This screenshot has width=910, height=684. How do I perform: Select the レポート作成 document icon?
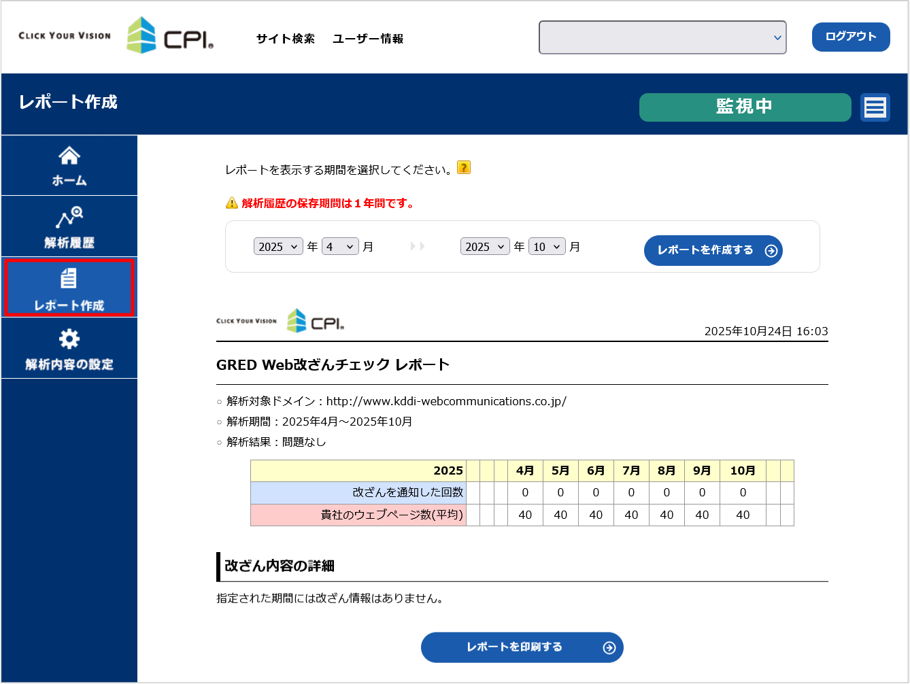pyautogui.click(x=69, y=278)
